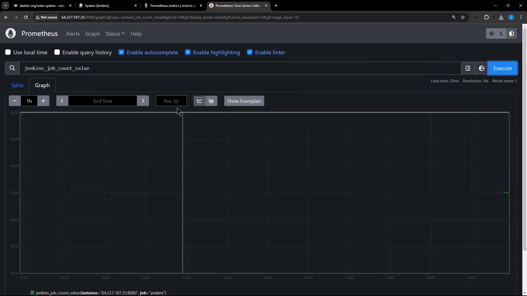Expand the Status dropdown menu
This screenshot has width=527, height=296.
pyautogui.click(x=115, y=34)
